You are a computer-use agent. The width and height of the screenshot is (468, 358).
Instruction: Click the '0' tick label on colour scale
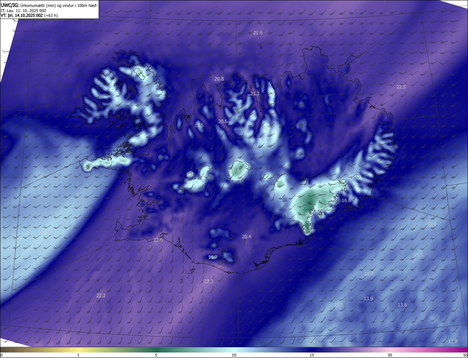[x=1, y=355]
